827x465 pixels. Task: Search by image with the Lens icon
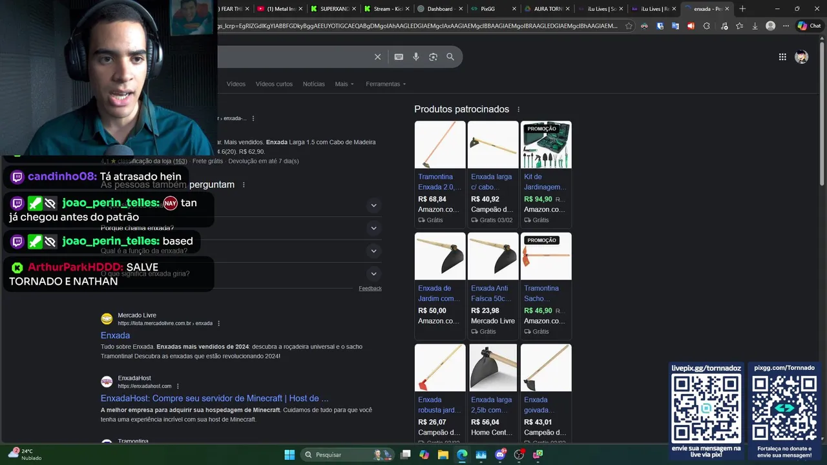click(x=433, y=57)
